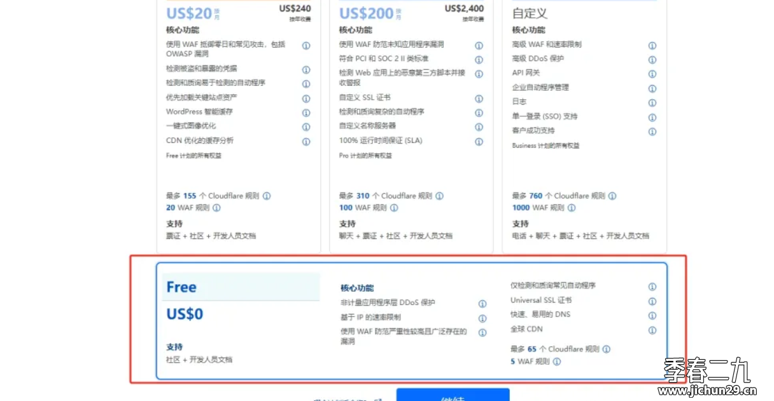Show info for 符合 PCI 和 SOC 2 II 类标准

[479, 60]
